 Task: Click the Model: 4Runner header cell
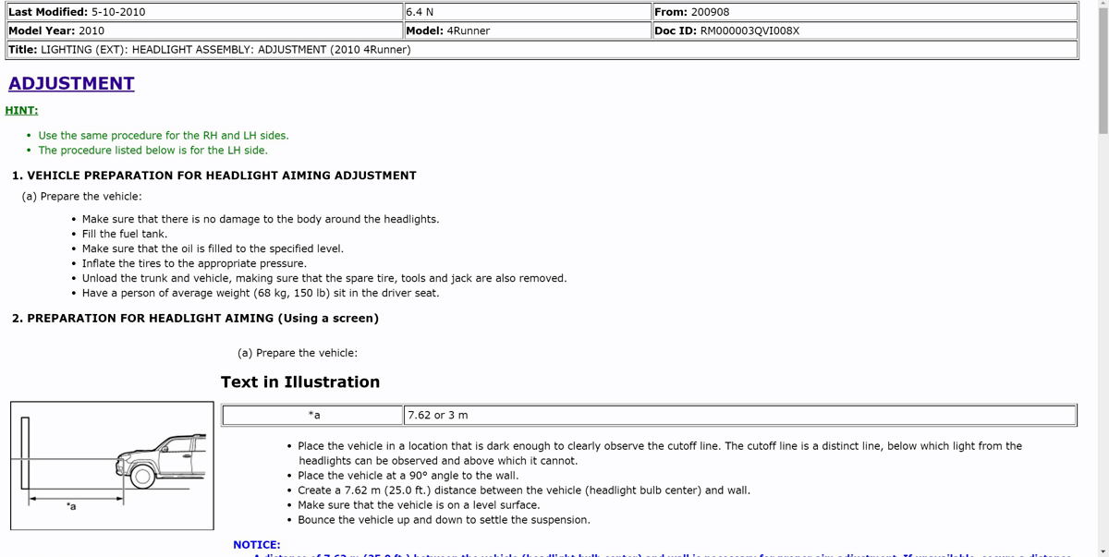coord(528,30)
